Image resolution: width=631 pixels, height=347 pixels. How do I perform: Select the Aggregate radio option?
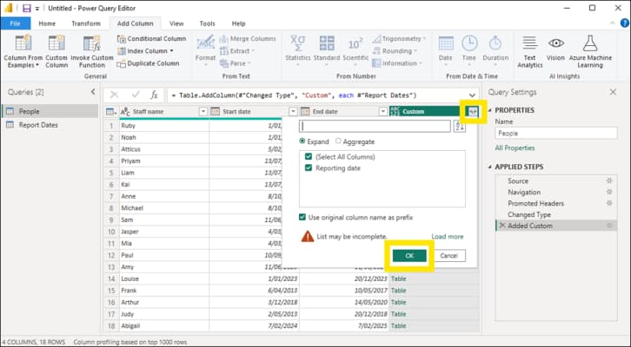[338, 141]
